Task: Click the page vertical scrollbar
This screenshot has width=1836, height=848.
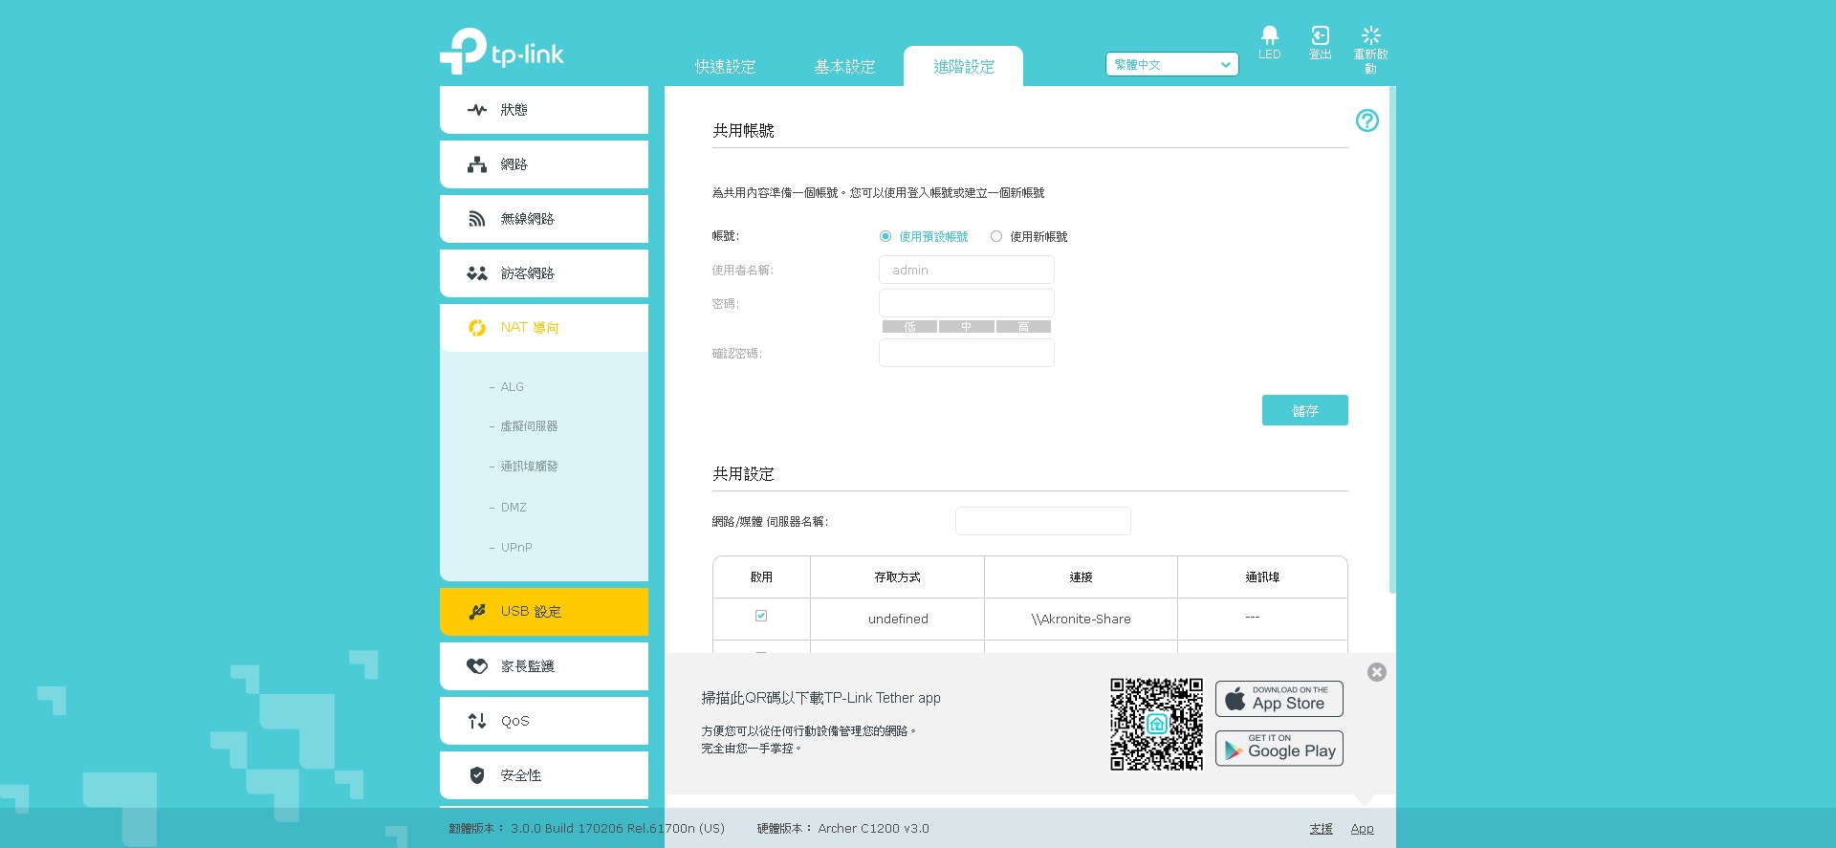Action: (x=1392, y=339)
